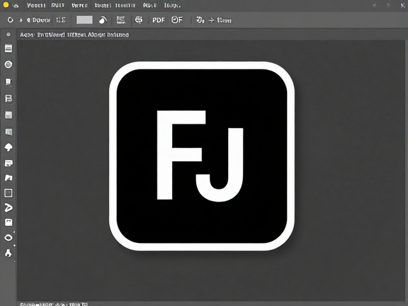
Task: Select the ellipse ring tool in left toolbar
Action: click(8, 238)
